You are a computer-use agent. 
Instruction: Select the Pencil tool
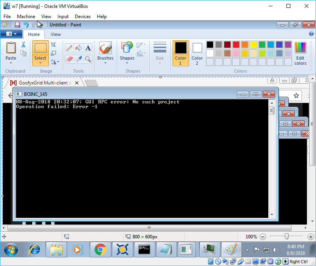tap(69, 48)
